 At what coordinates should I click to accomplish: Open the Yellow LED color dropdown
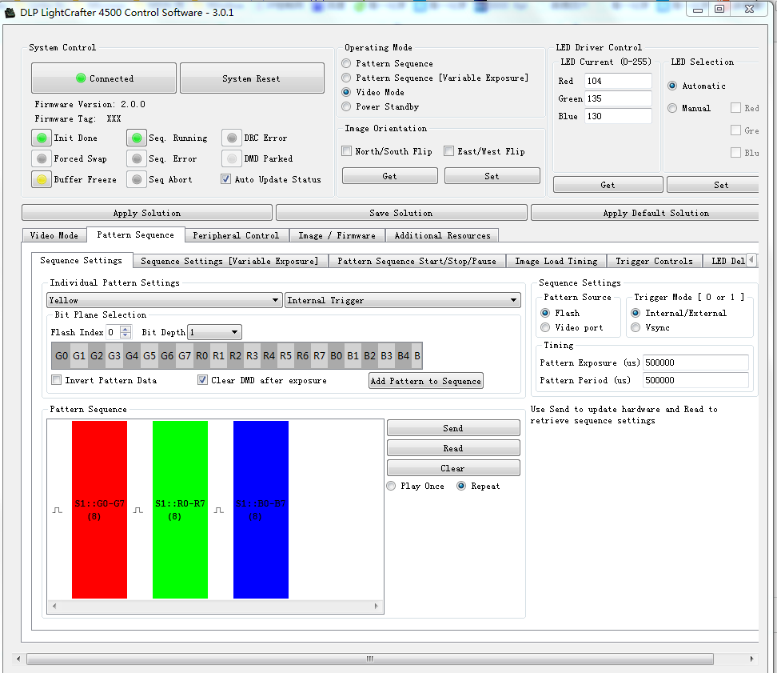[x=164, y=300]
